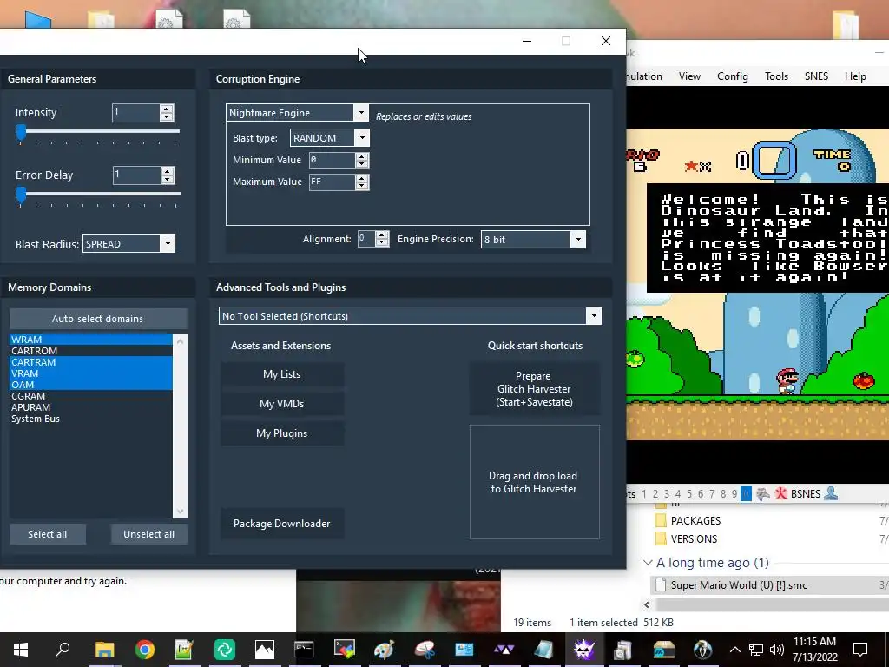The width and height of the screenshot is (889, 667).
Task: Click the network tray icon
Action: tap(756, 650)
